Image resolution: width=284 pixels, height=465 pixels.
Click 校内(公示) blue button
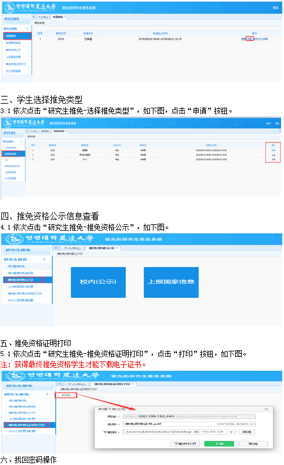98,282
